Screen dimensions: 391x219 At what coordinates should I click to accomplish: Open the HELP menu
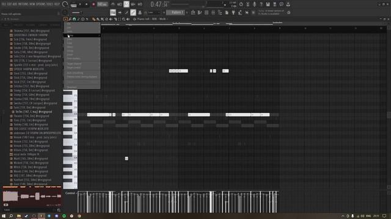tap(57, 4)
